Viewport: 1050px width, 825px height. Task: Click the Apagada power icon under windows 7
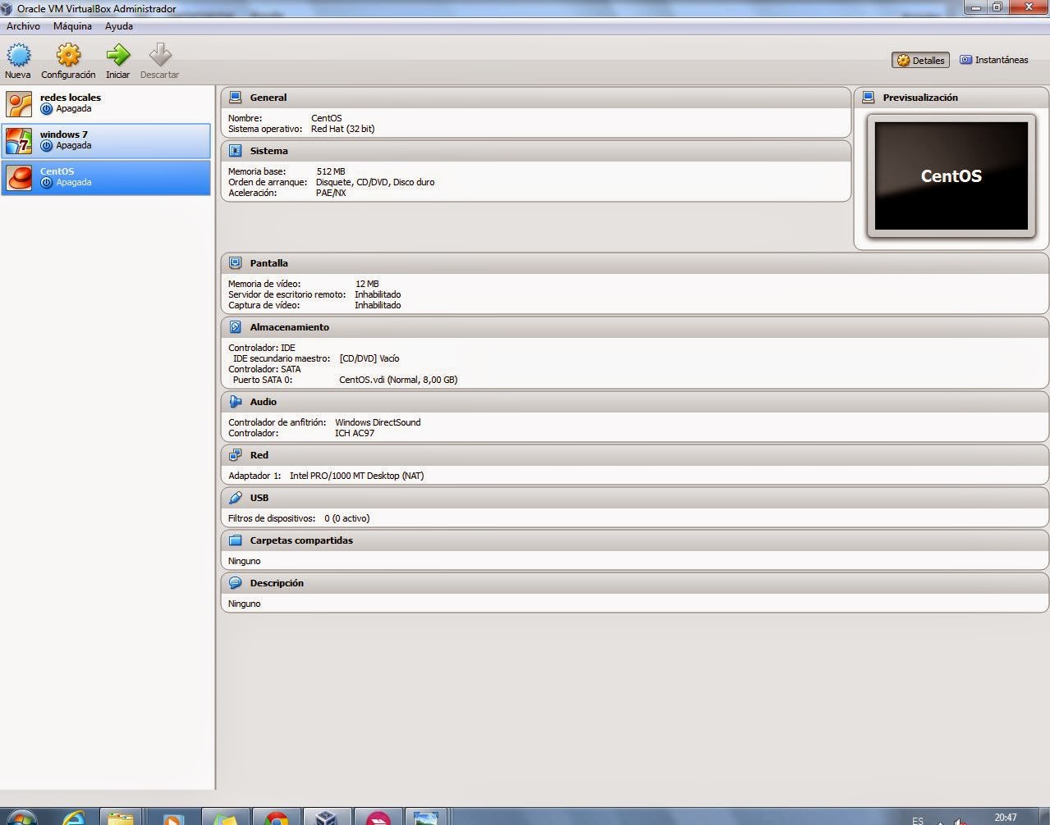tap(47, 146)
